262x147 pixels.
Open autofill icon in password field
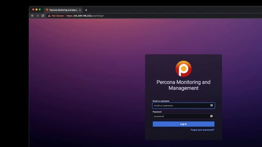pos(211,116)
